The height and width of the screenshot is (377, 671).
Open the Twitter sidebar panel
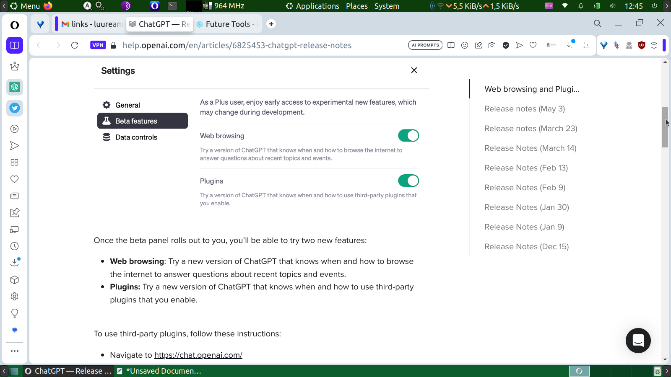15,108
